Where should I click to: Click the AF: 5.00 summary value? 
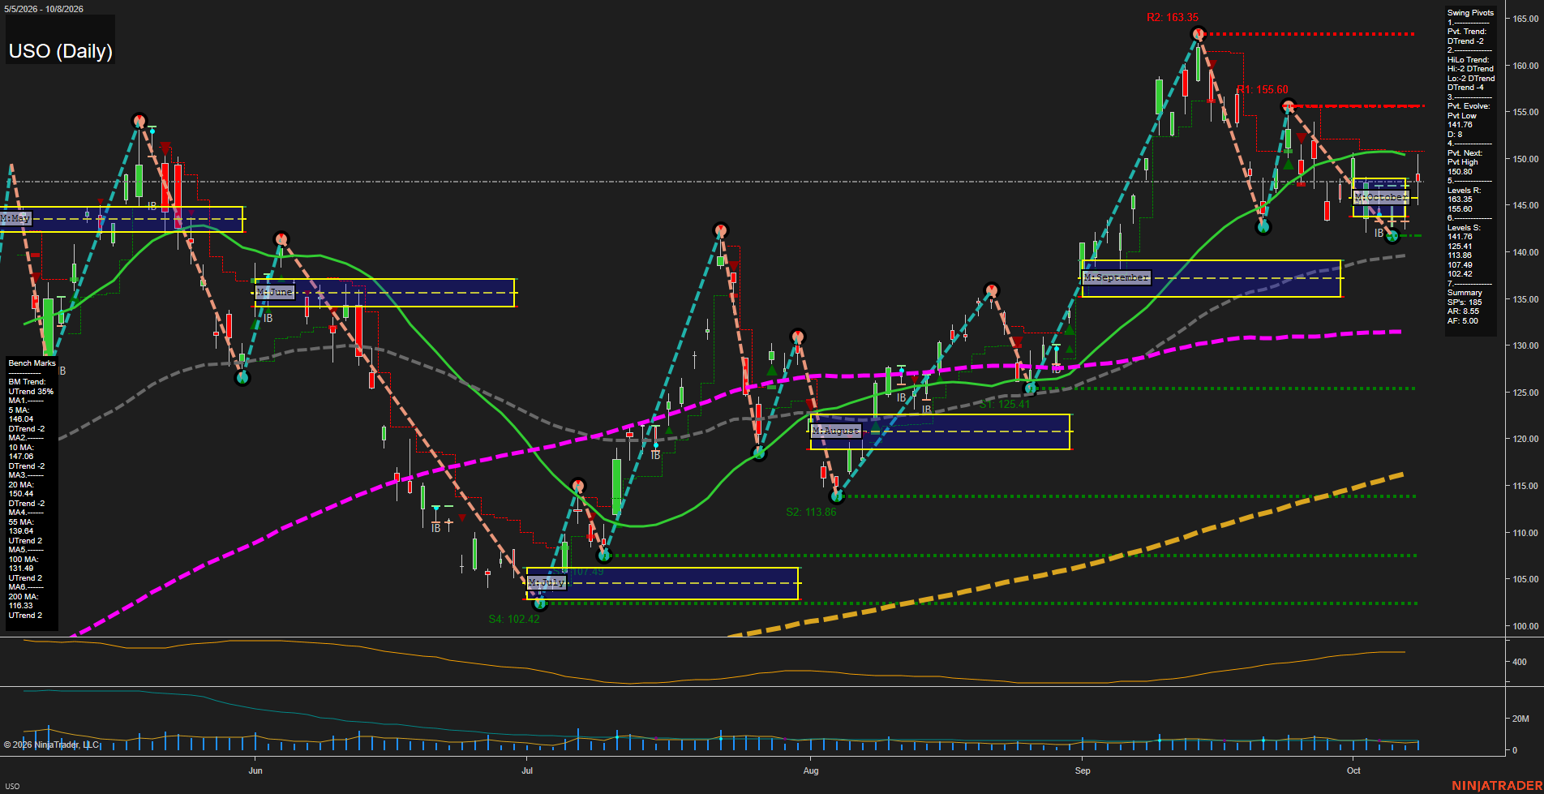pyautogui.click(x=1463, y=321)
